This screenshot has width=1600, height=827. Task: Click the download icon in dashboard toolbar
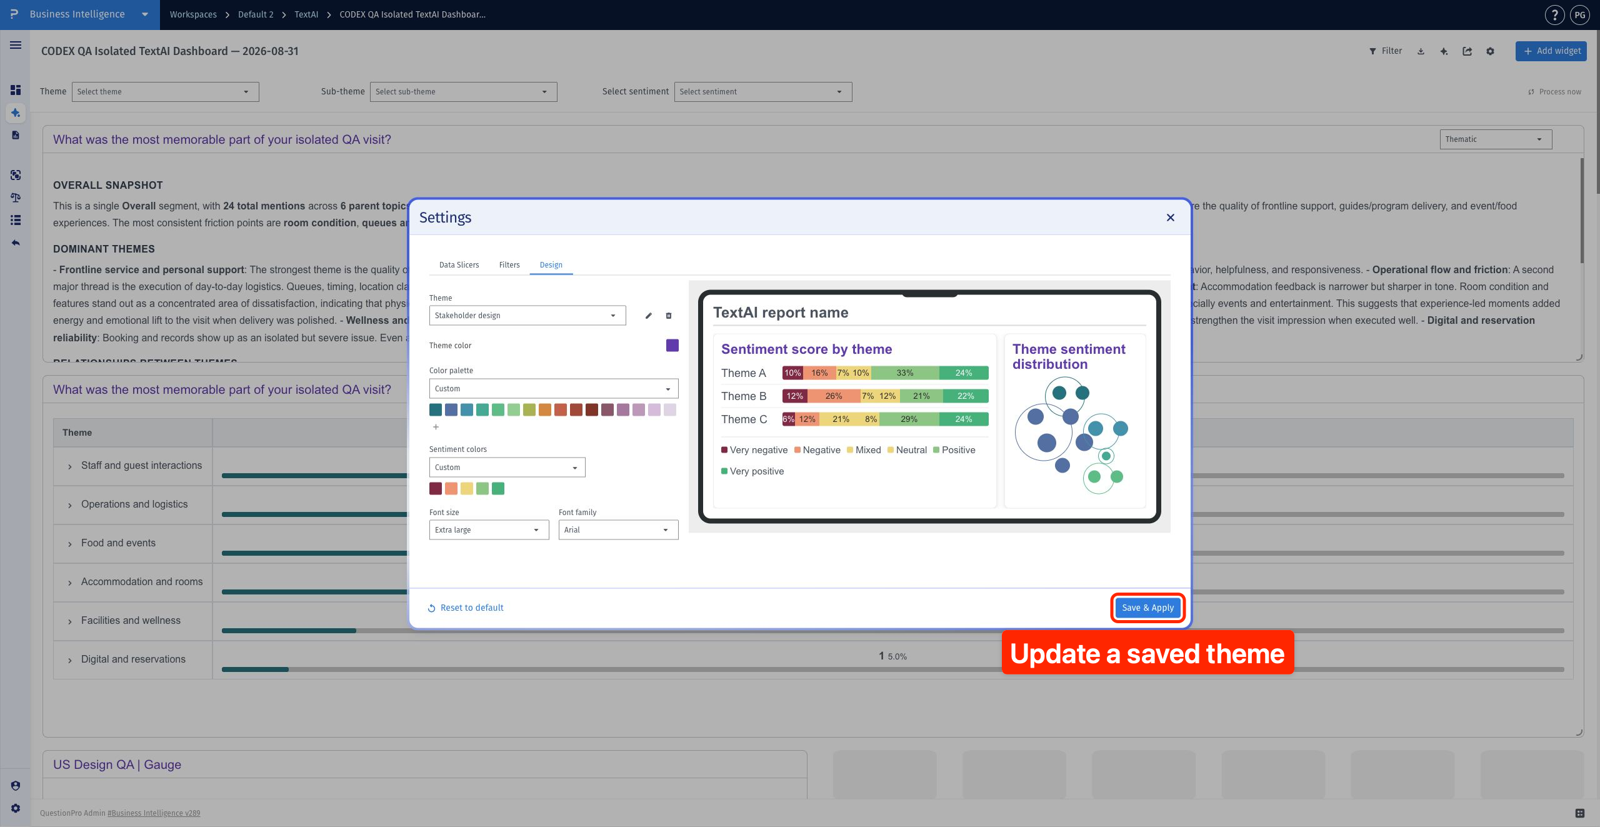click(1421, 51)
